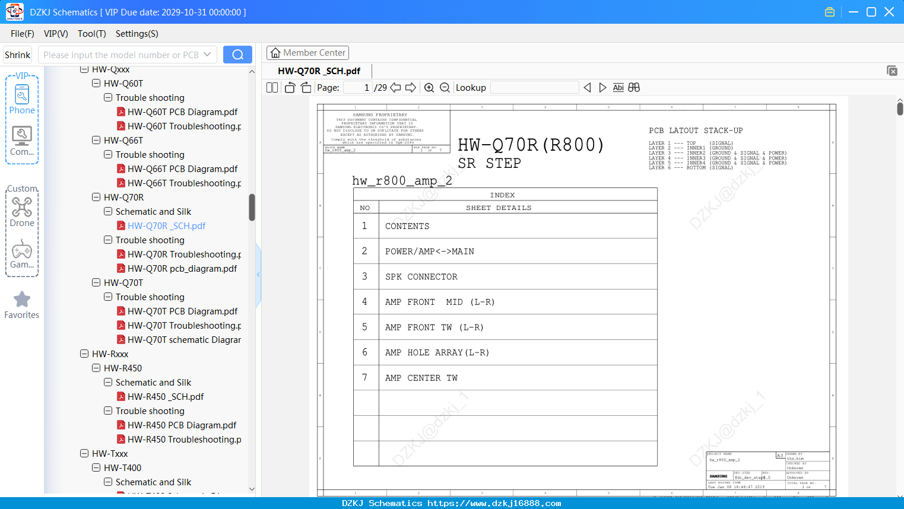Select the Drone category icon
Viewport: 904px width, 509px height.
click(x=22, y=212)
